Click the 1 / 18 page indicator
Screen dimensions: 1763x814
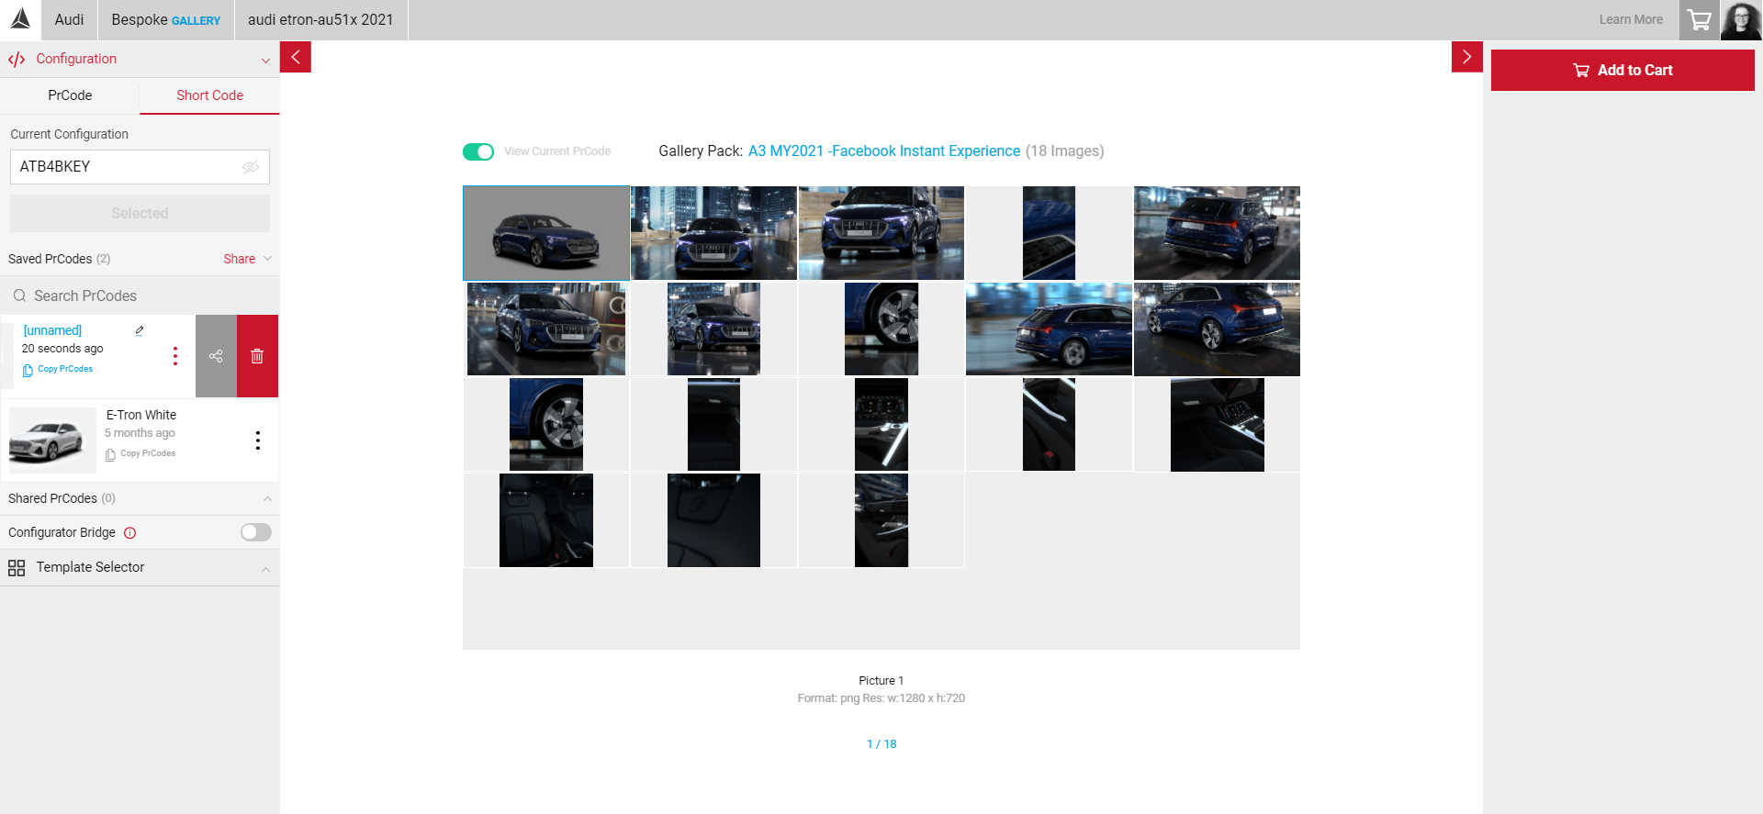881,744
